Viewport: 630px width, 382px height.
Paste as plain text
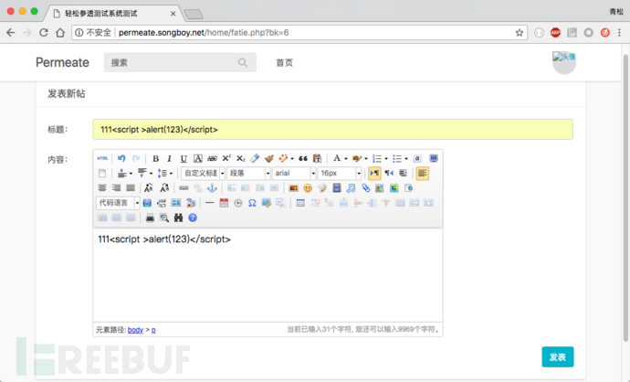(318, 158)
